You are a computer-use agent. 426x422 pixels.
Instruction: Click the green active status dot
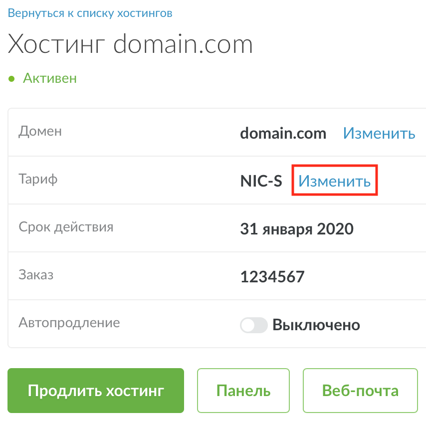(x=11, y=79)
